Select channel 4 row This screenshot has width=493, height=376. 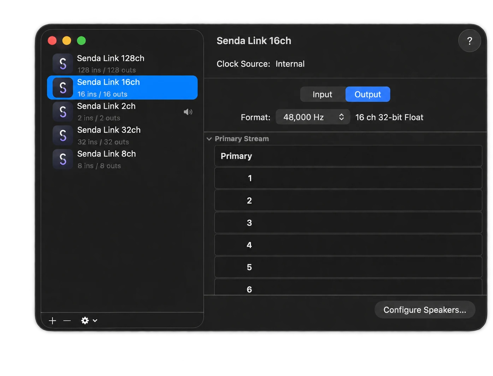(x=348, y=245)
